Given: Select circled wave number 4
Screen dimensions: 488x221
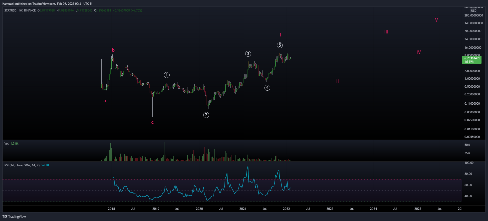Looking at the screenshot, I should point(267,88).
